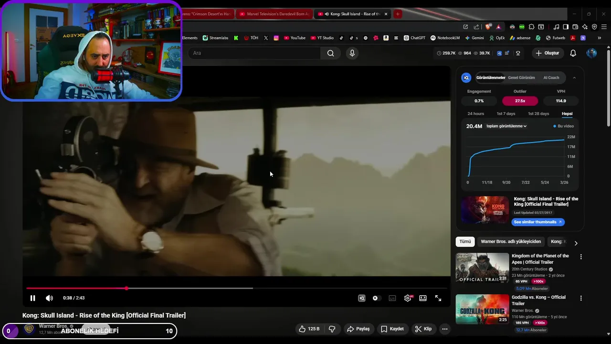This screenshot has height=344, width=611.
Task: Open the notifications bell
Action: click(x=573, y=53)
